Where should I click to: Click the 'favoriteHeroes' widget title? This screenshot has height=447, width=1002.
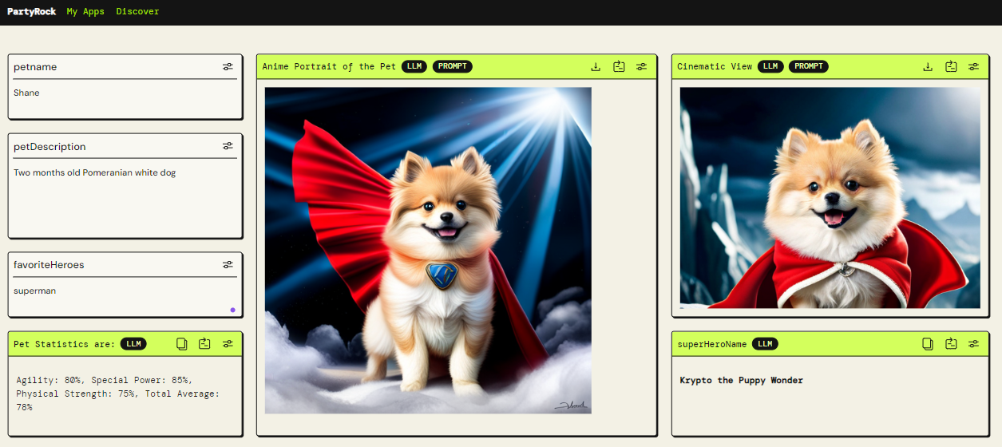[49, 264]
